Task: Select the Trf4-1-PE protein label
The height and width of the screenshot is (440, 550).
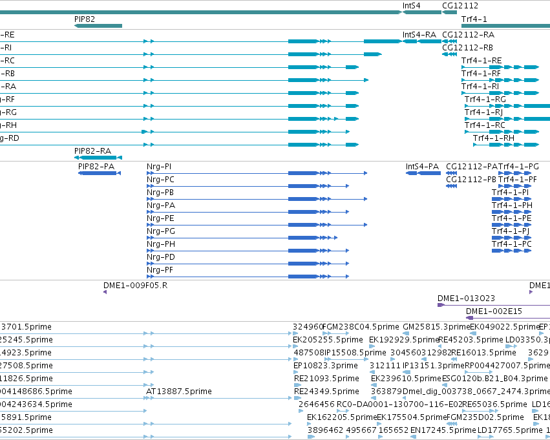Action: click(512, 218)
